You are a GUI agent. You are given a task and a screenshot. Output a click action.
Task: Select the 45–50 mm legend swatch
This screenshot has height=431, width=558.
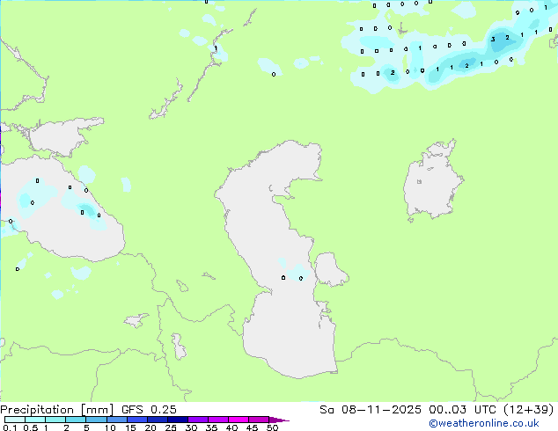tap(259, 420)
